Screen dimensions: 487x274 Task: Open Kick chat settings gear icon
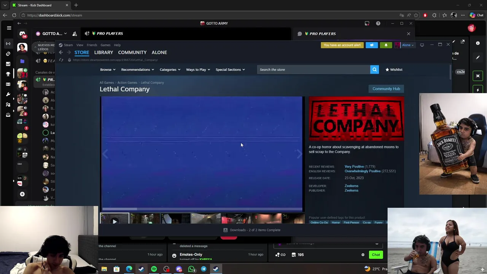[363, 255]
